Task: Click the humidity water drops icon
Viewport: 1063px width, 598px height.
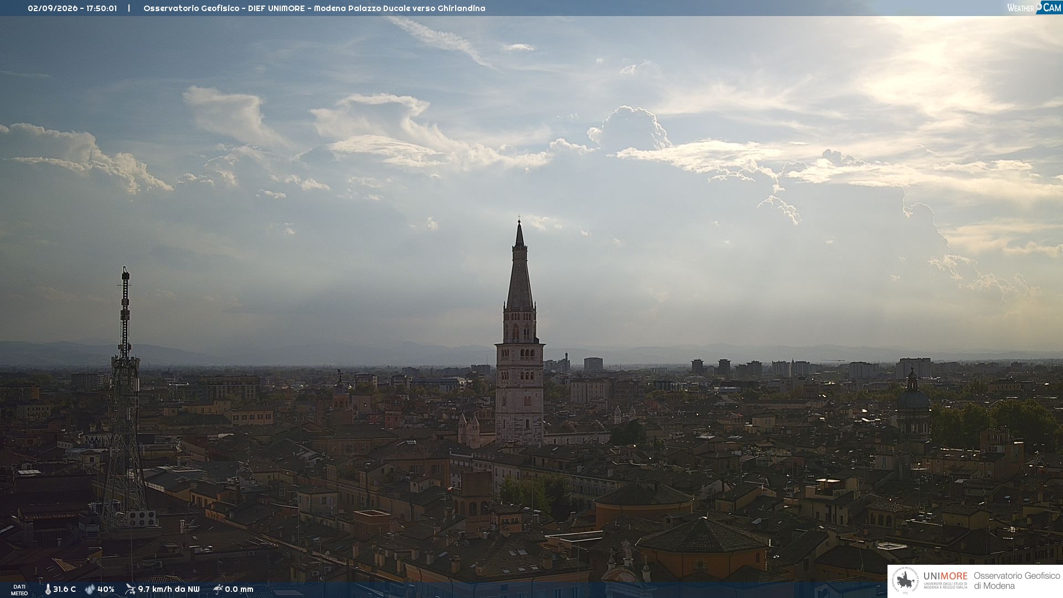Action: pos(90,589)
